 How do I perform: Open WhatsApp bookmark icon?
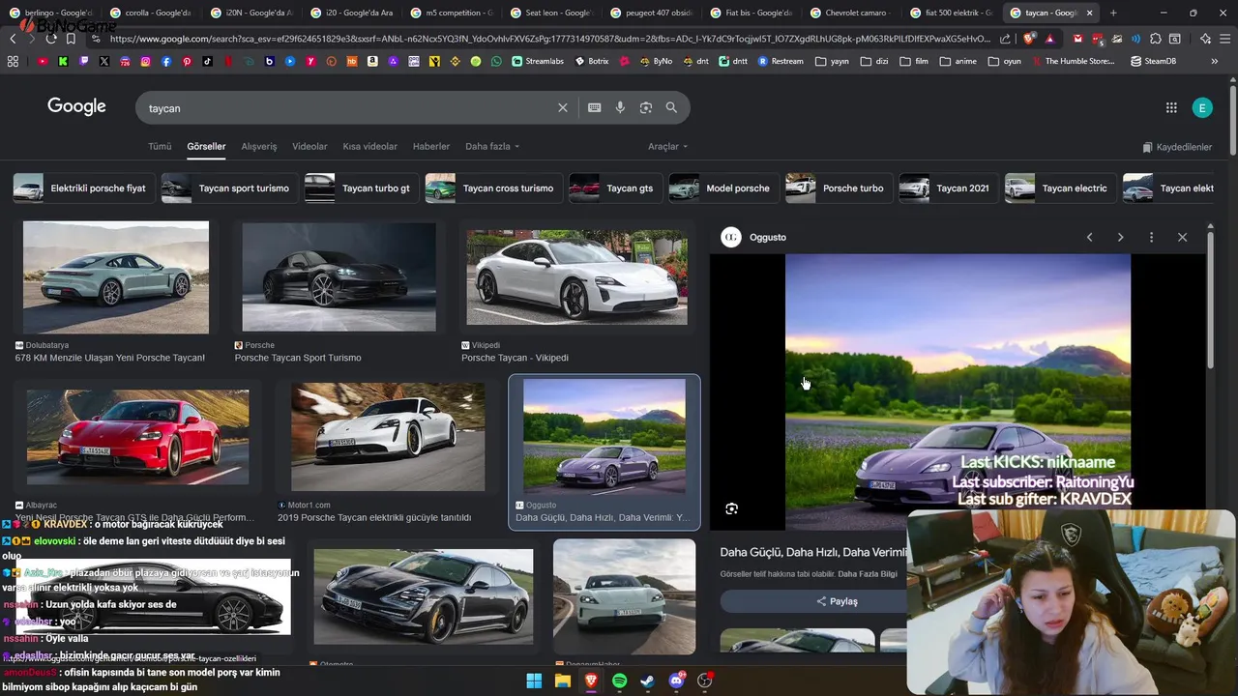click(496, 61)
